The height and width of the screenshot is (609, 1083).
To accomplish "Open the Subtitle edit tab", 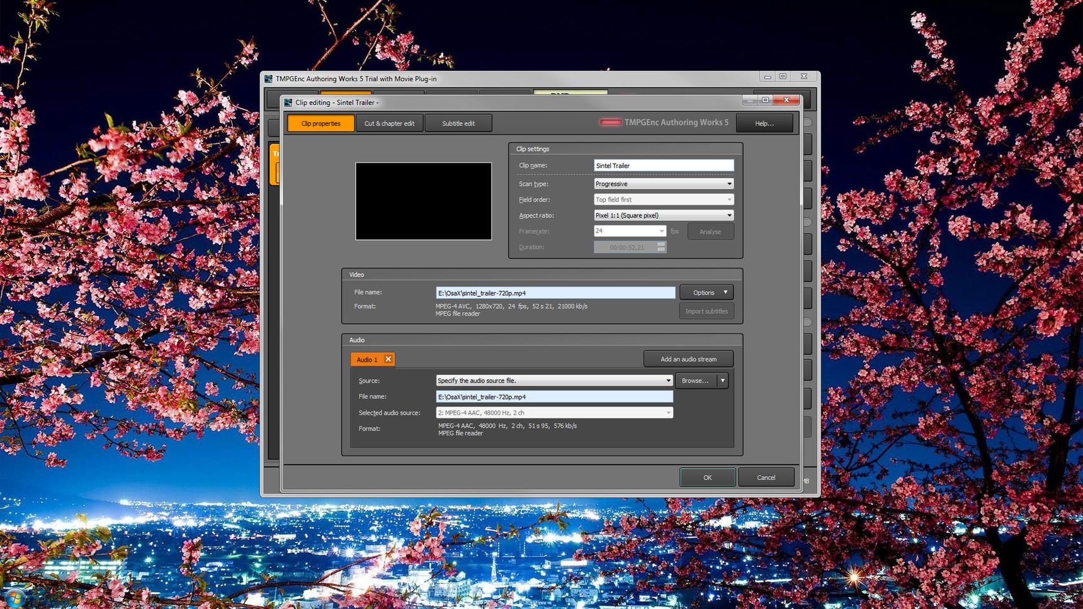I will [x=458, y=123].
